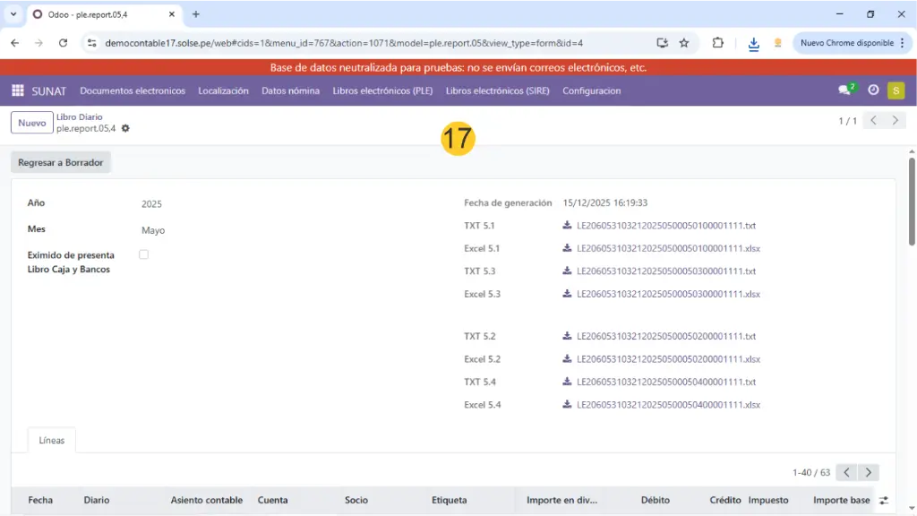Click the gear settings icon beside ple.report.05,4
The image size is (917, 516).
click(125, 129)
